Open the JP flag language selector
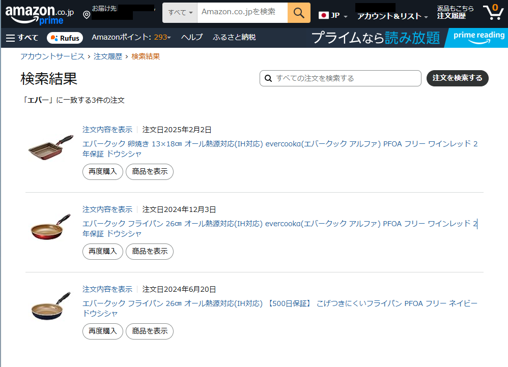The width and height of the screenshot is (508, 367). [x=333, y=15]
